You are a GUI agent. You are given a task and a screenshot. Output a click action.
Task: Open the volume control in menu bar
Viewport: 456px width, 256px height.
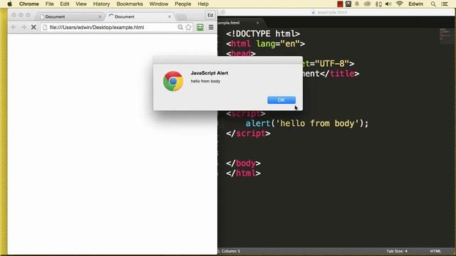tap(388, 4)
